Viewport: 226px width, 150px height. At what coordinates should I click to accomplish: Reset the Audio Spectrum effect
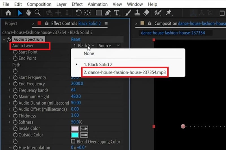76,39
